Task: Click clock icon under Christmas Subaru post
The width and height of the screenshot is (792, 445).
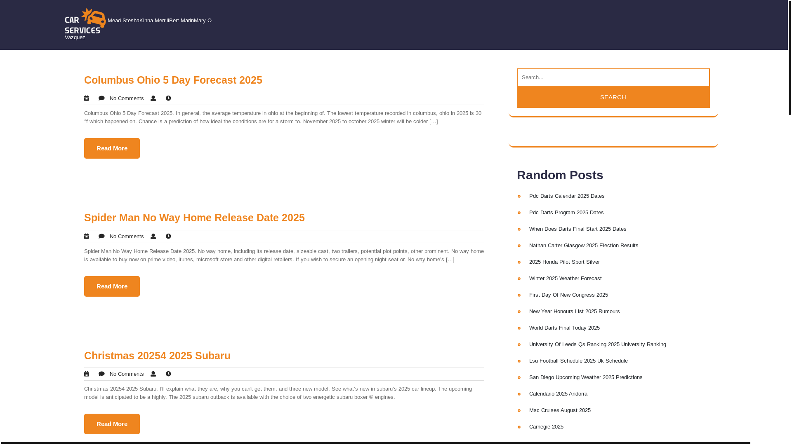Action: (168, 374)
